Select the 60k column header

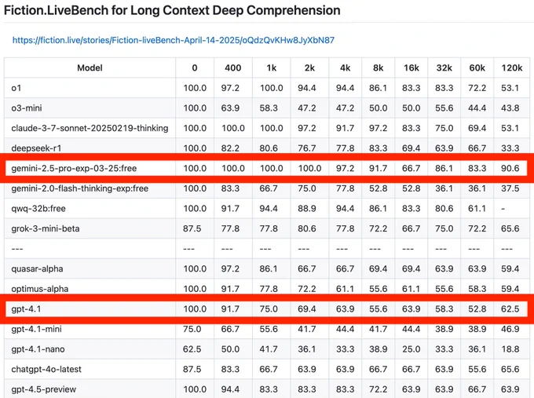477,68
